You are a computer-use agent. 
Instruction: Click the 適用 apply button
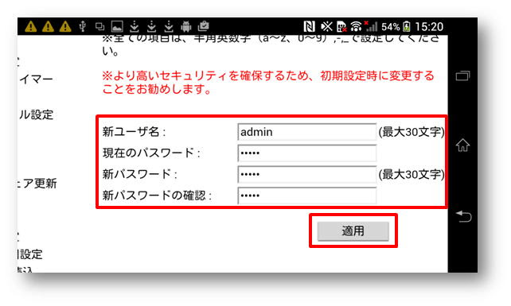tap(353, 230)
